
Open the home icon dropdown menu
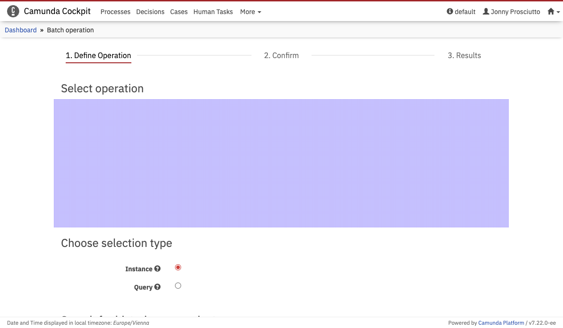point(553,12)
